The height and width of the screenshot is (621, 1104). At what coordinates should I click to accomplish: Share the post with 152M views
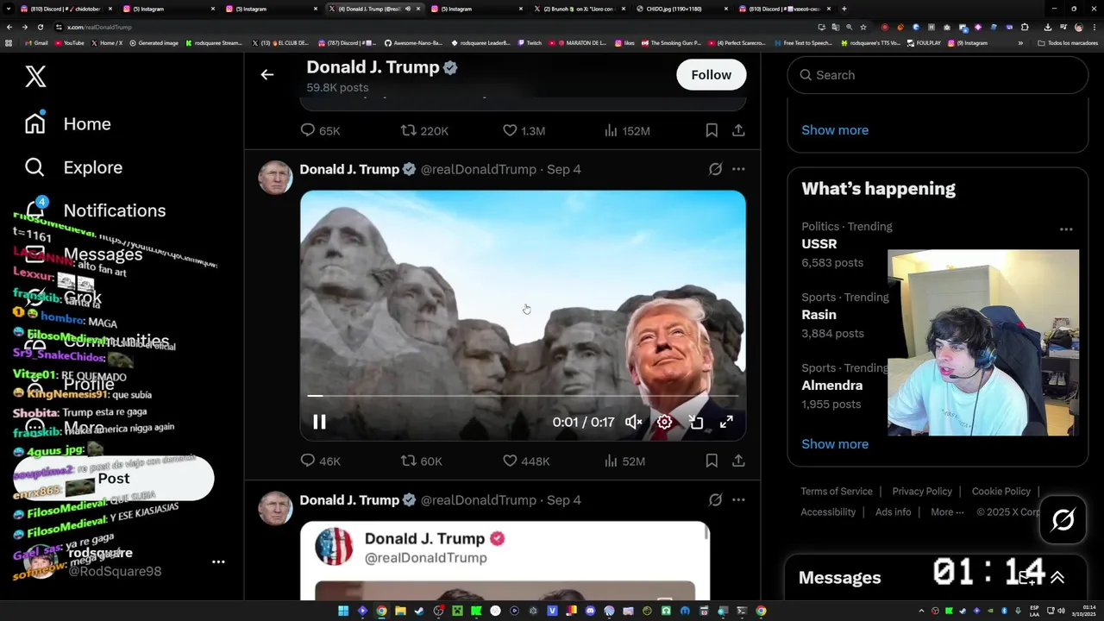[x=738, y=130]
